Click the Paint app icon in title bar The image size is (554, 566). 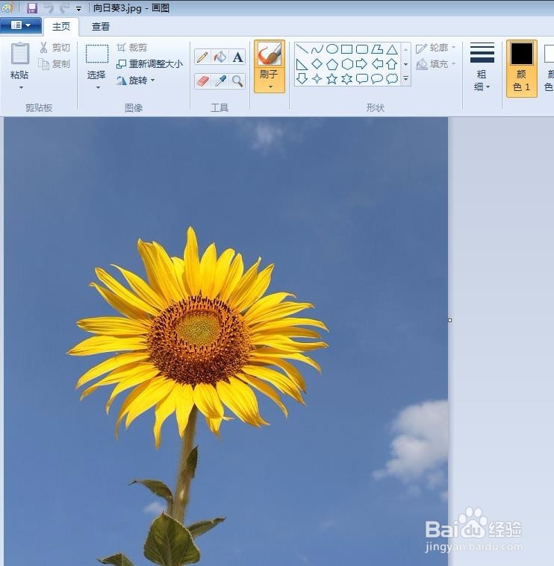tap(7, 8)
